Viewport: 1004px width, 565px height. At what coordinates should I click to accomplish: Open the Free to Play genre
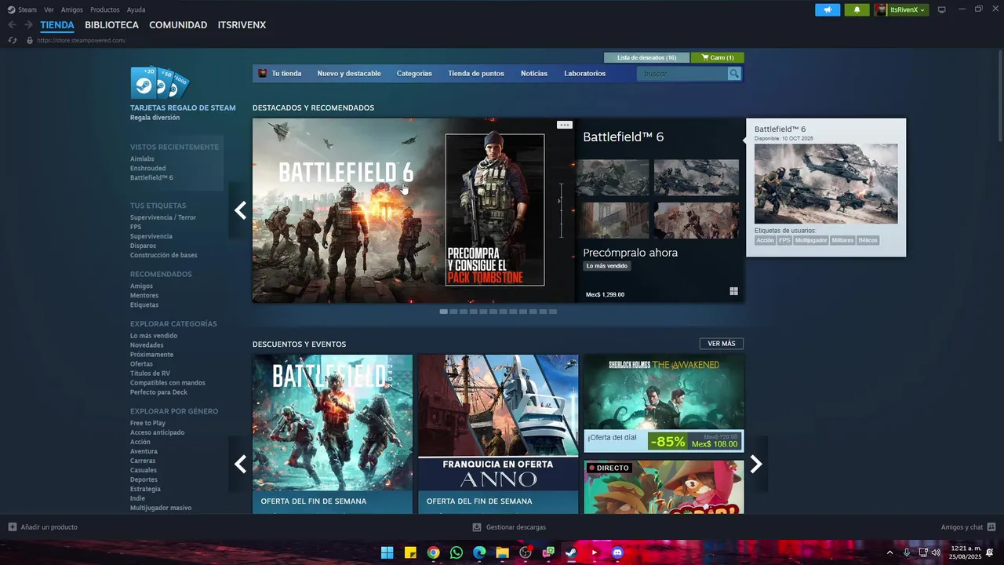tap(147, 423)
